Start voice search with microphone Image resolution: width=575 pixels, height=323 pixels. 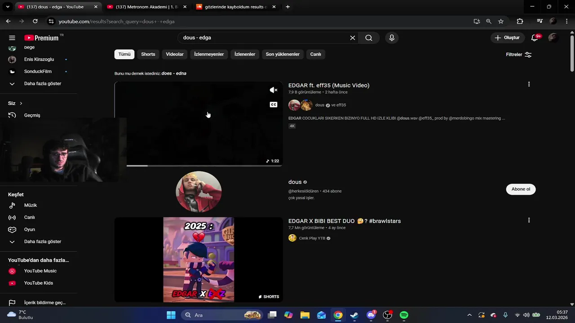point(392,38)
